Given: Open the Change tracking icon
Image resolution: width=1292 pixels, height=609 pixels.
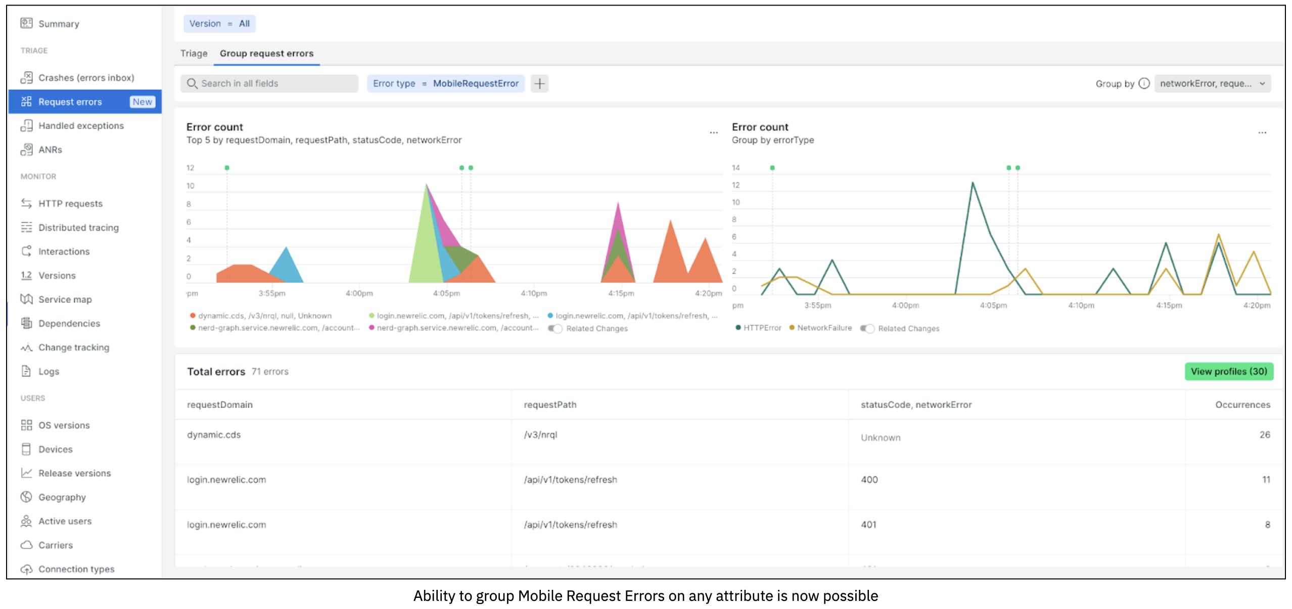Looking at the screenshot, I should [x=26, y=347].
